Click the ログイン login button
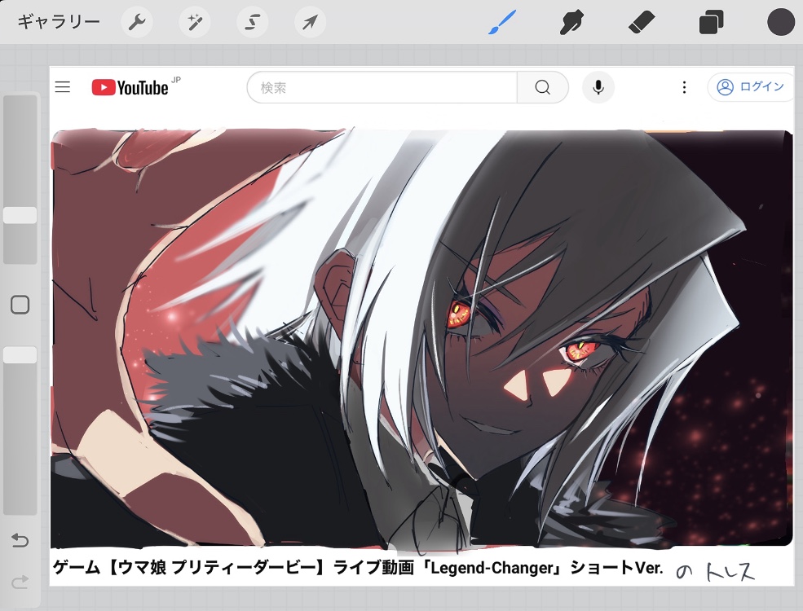 point(751,87)
